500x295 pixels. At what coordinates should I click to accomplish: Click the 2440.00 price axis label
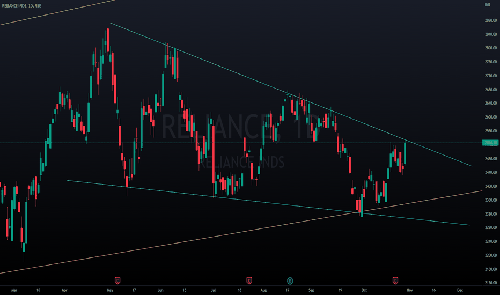point(491,172)
